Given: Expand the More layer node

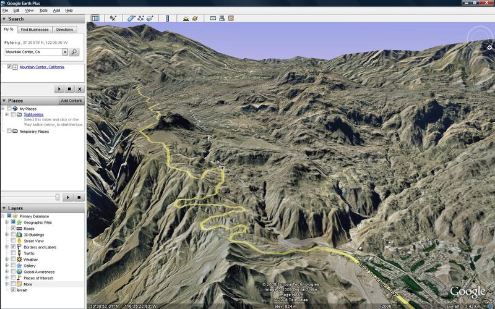Looking at the screenshot, I should coord(7,284).
